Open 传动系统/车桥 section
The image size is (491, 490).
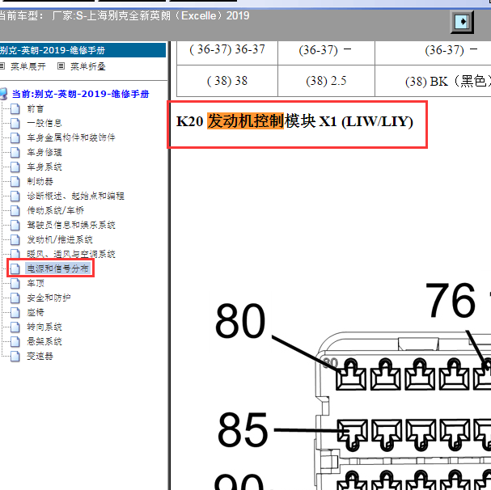56,210
